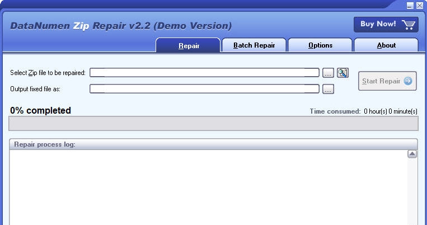427x225 pixels.
Task: Click the Select Zip file input field
Action: (204, 73)
